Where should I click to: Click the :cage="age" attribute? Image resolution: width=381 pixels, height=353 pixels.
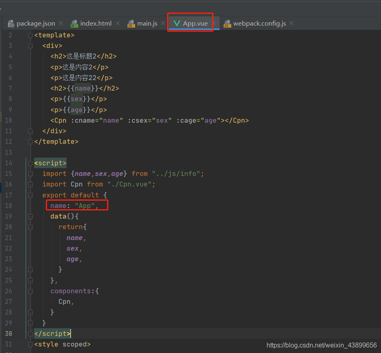click(198, 121)
